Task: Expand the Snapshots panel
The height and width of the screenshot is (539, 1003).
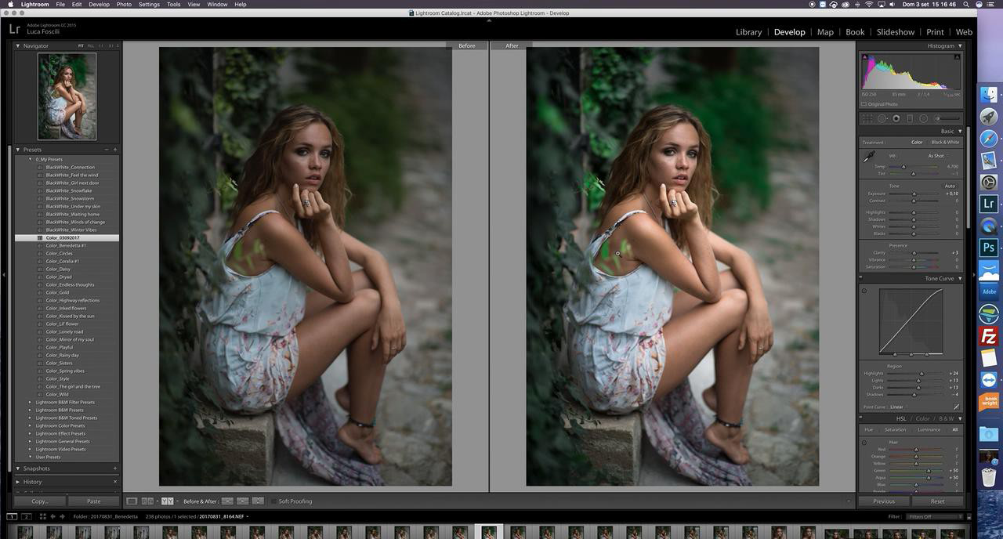Action: tap(18, 468)
